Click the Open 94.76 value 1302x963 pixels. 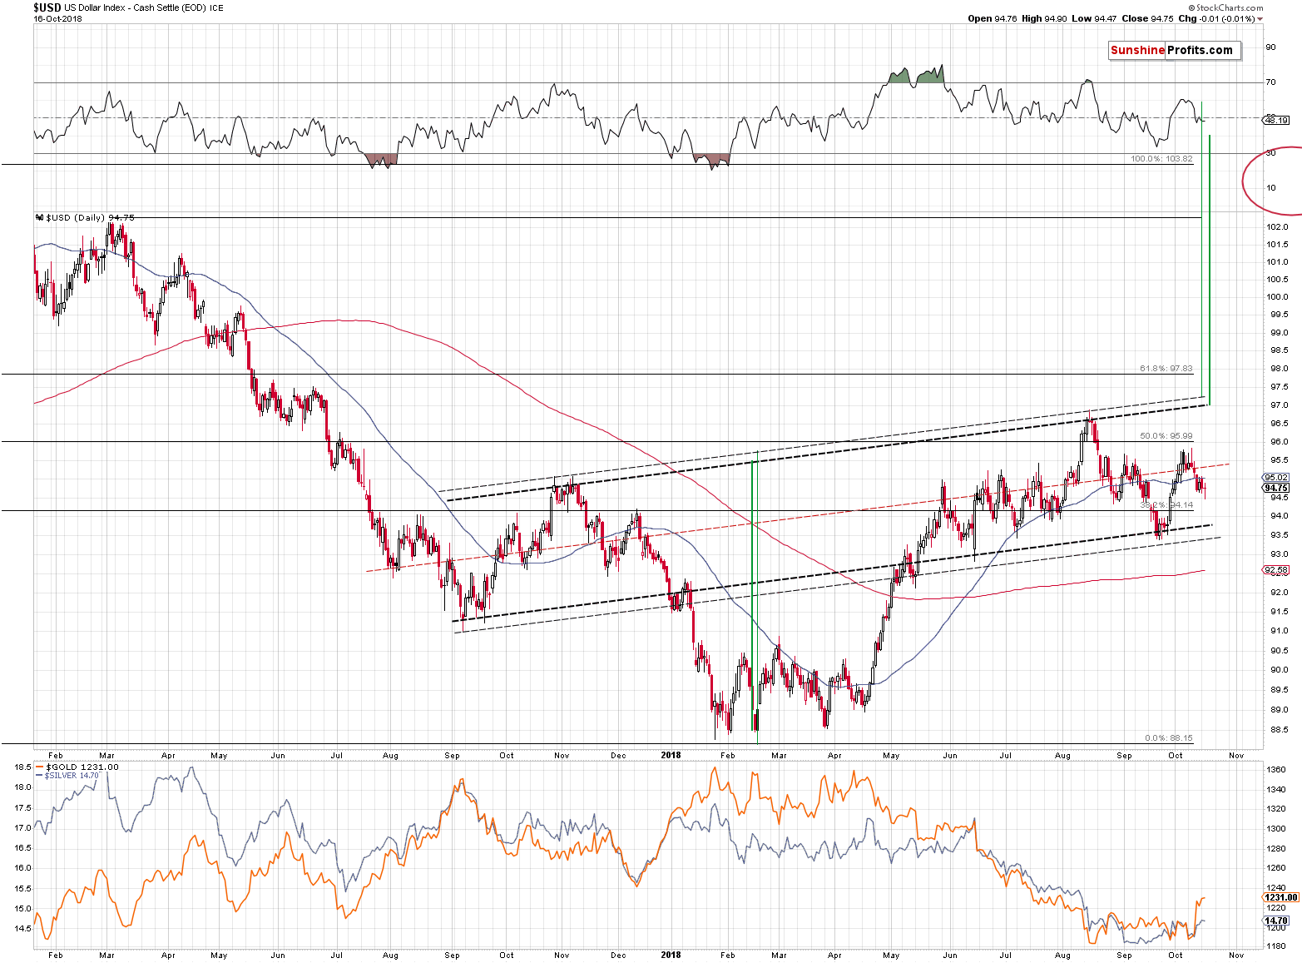click(x=993, y=18)
